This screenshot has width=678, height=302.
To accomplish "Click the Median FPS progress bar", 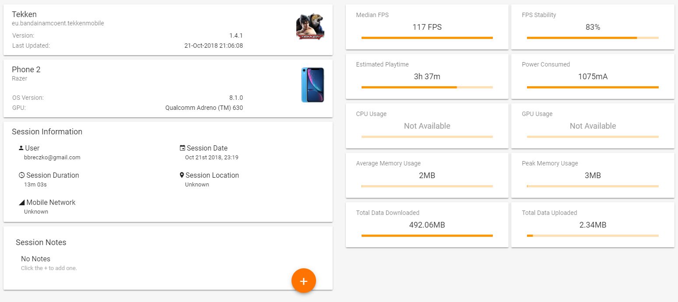I will (427, 38).
